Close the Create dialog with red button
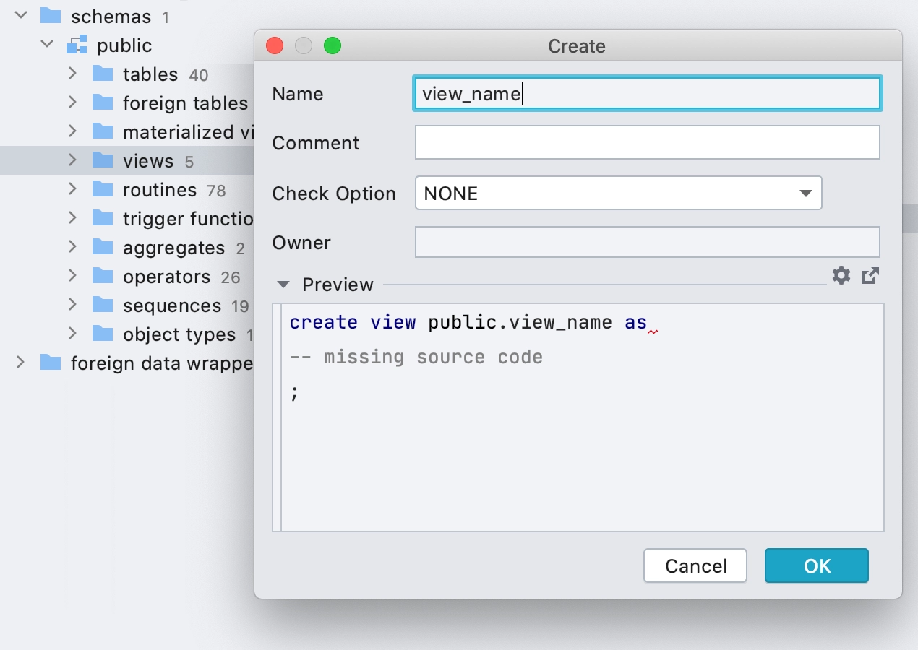 point(275,45)
